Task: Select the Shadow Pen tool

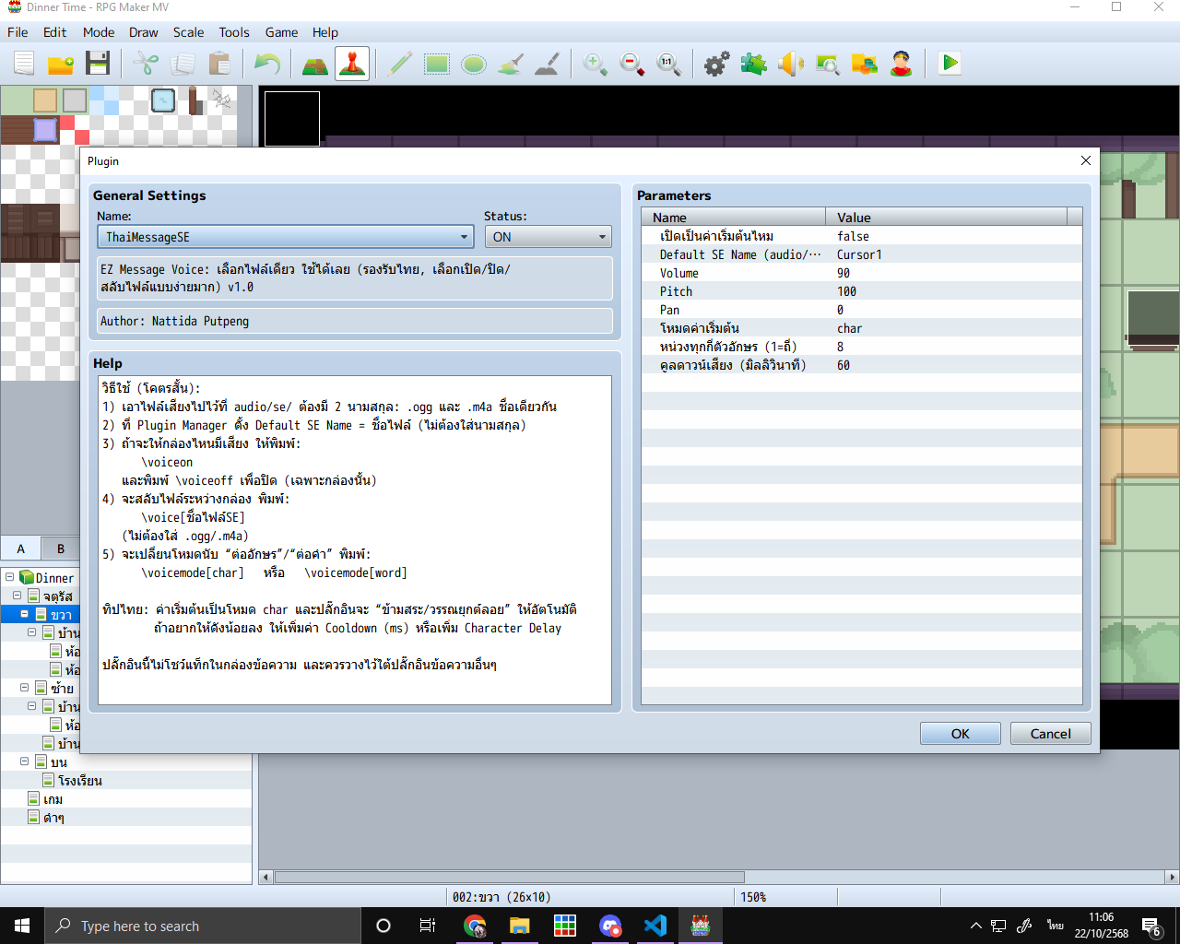Action: click(548, 64)
